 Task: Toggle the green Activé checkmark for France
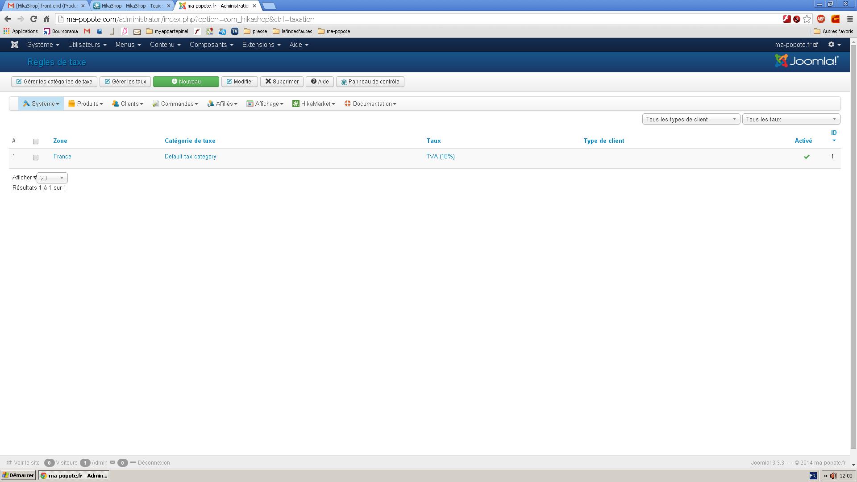(807, 157)
